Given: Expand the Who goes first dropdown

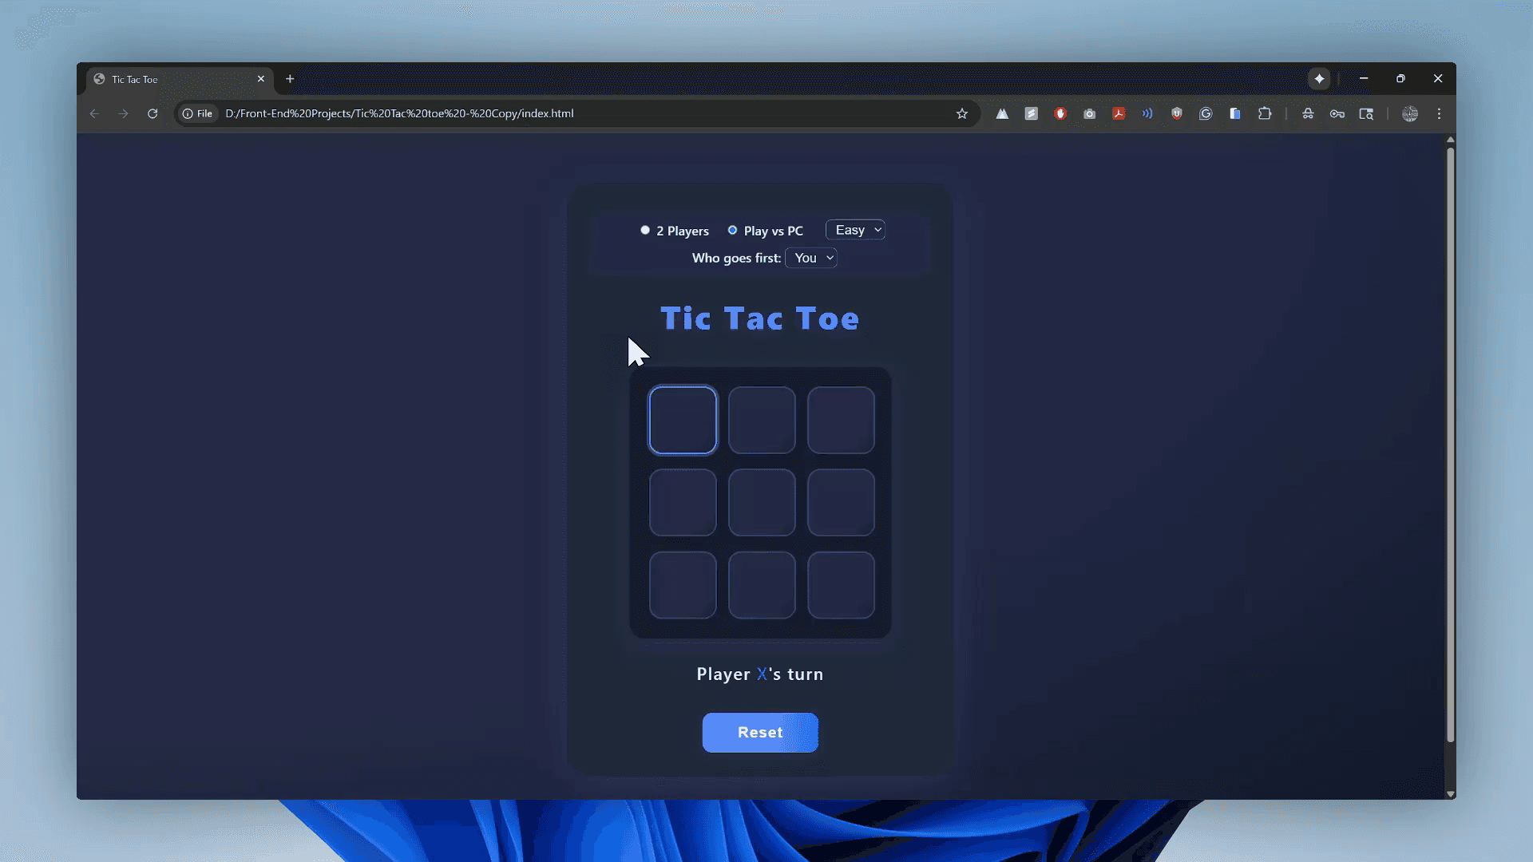Looking at the screenshot, I should tap(811, 258).
